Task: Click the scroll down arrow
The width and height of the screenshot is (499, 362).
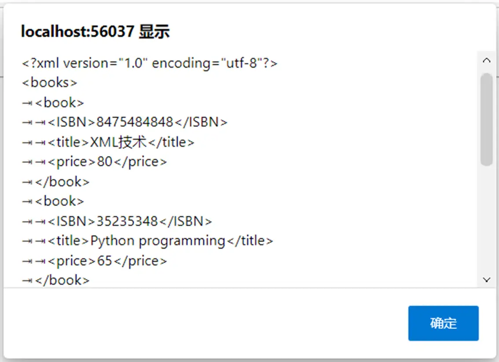Action: pyautogui.click(x=486, y=280)
